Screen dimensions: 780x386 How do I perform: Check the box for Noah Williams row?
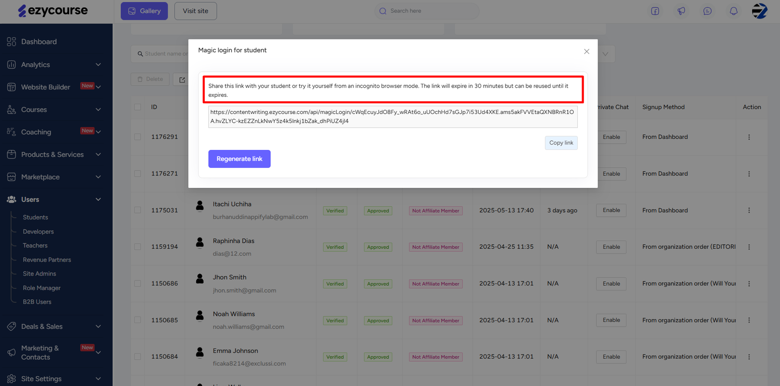coord(137,320)
